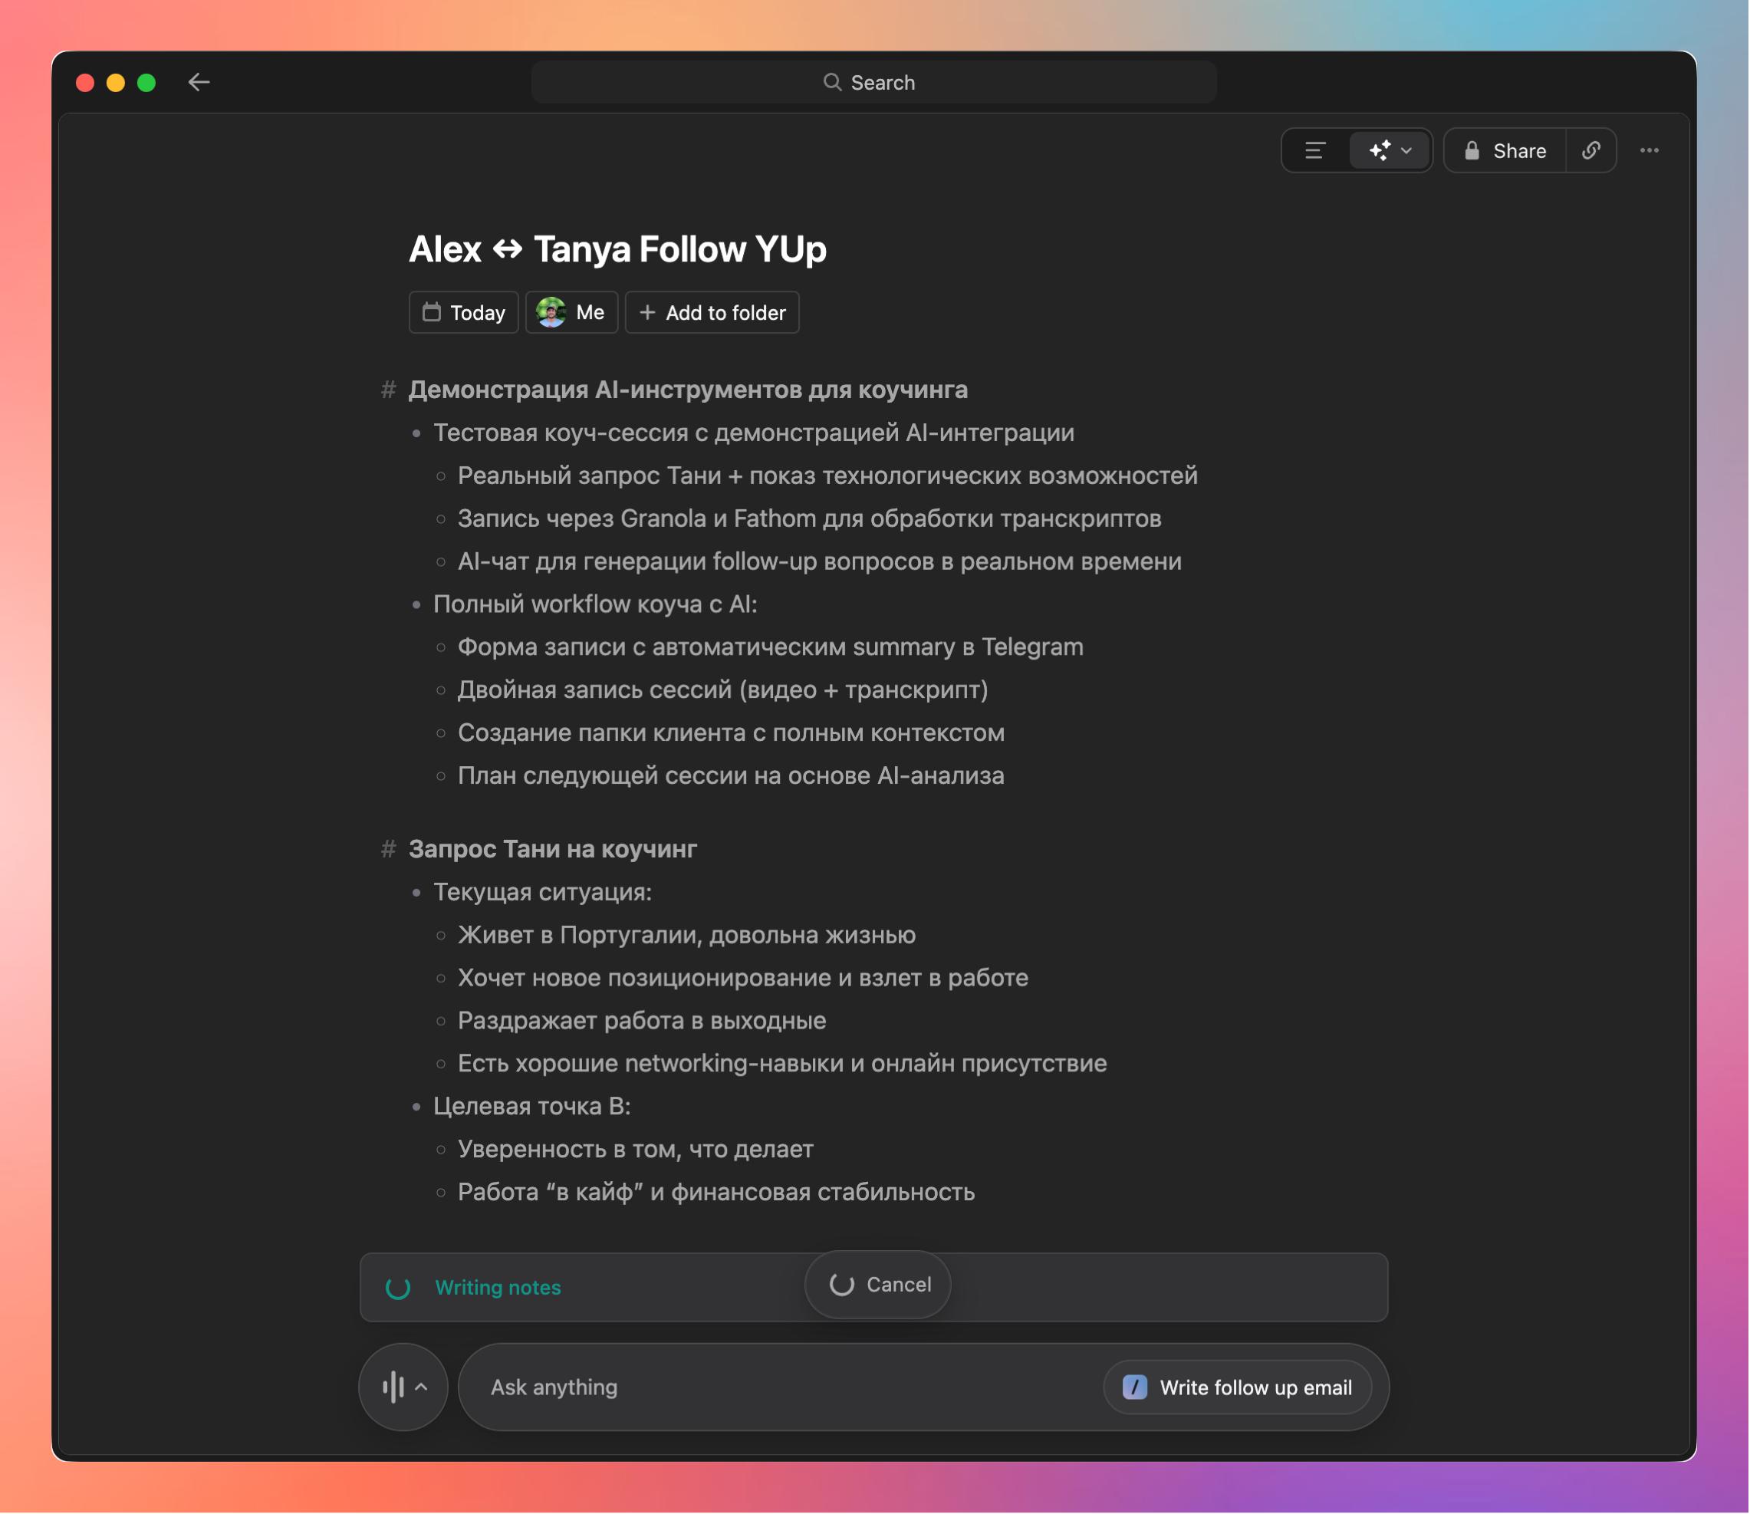
Task: Click the first heading hash icon
Action: 388,390
